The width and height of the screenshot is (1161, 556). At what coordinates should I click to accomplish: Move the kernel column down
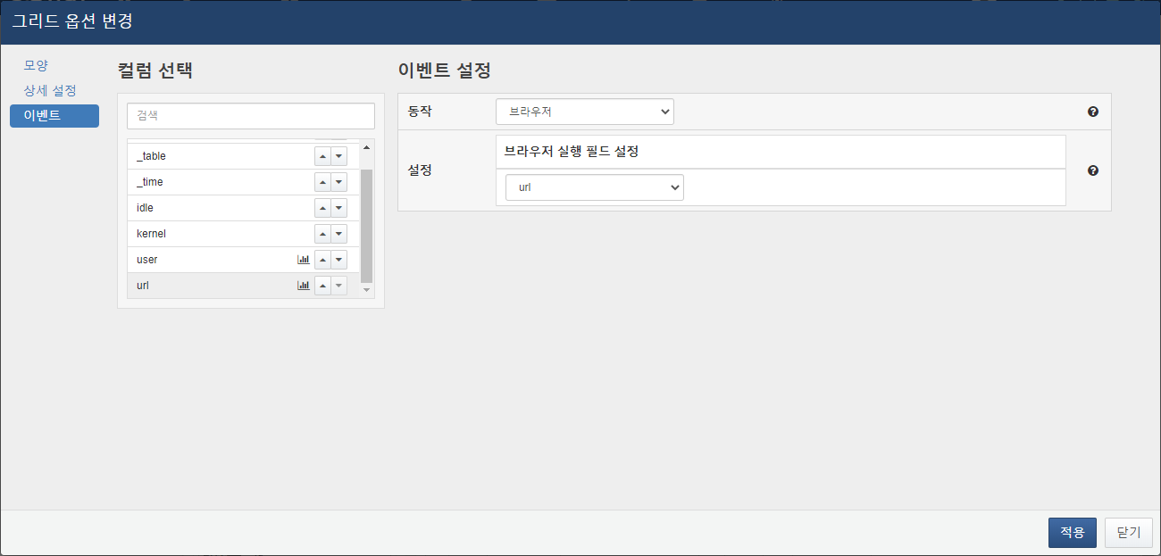(x=338, y=234)
